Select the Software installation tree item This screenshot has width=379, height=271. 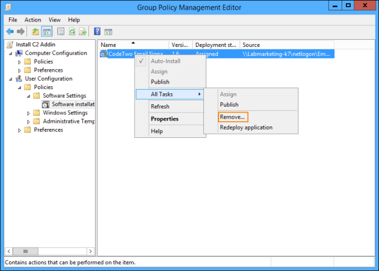tap(73, 104)
